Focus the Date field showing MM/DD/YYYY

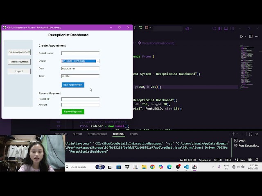pyautogui.click(x=80, y=69)
